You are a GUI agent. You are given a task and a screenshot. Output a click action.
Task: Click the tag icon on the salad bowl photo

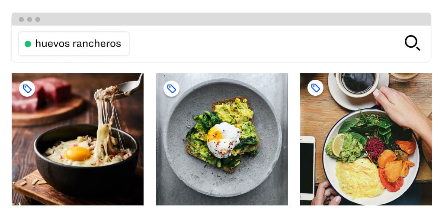click(x=316, y=88)
